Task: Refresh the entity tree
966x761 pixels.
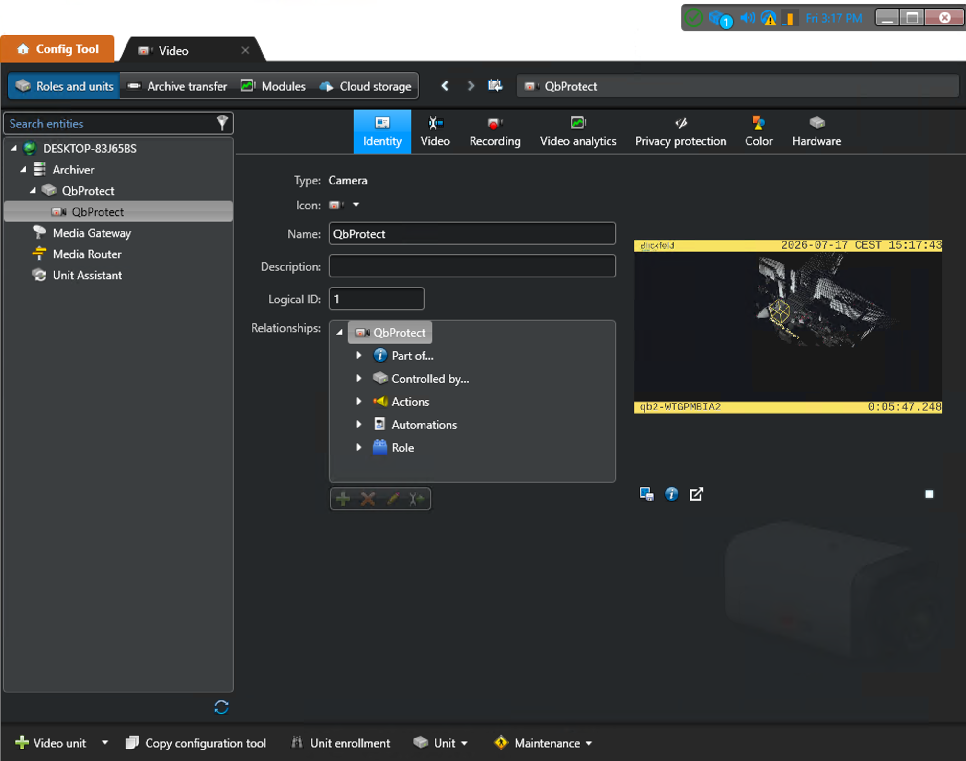Action: point(221,707)
